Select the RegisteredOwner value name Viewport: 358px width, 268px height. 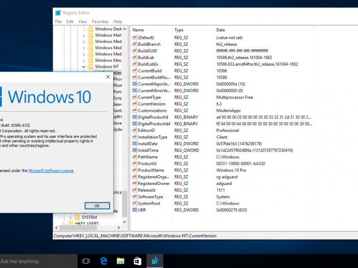click(153, 183)
